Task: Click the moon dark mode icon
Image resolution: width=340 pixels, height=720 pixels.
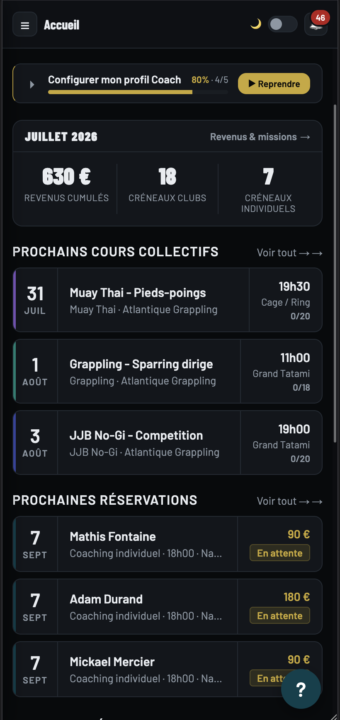Action: [x=256, y=24]
